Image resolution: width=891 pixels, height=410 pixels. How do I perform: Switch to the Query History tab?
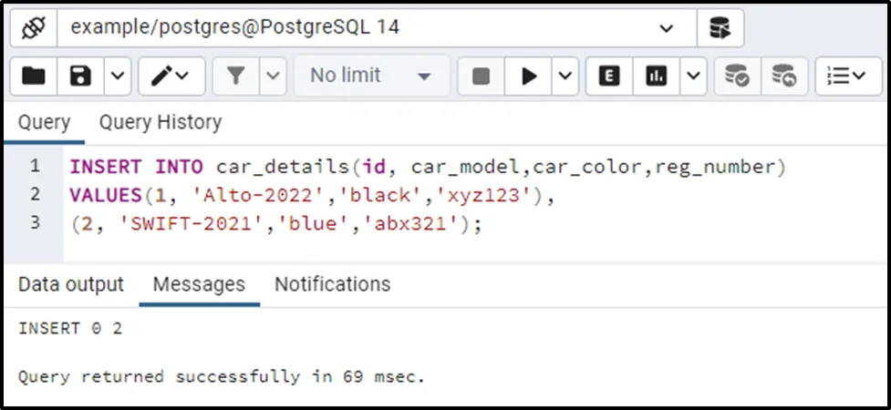(x=160, y=122)
